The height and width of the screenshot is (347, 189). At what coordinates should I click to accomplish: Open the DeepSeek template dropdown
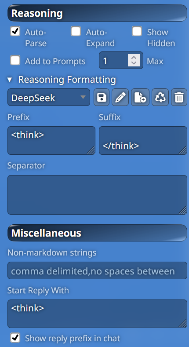[x=49, y=97]
